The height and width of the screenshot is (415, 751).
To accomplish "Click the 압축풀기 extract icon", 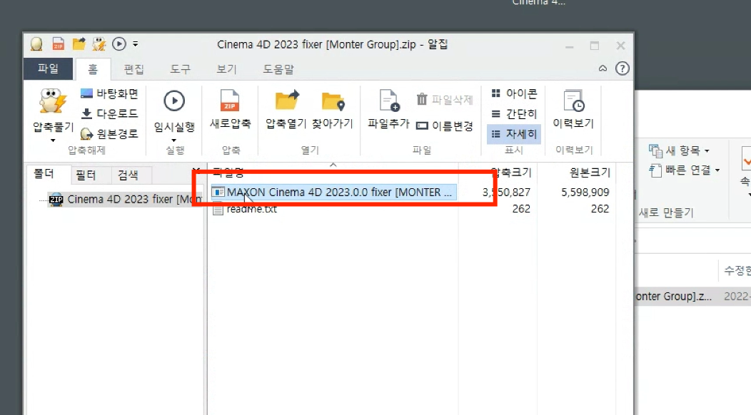I will point(53,101).
